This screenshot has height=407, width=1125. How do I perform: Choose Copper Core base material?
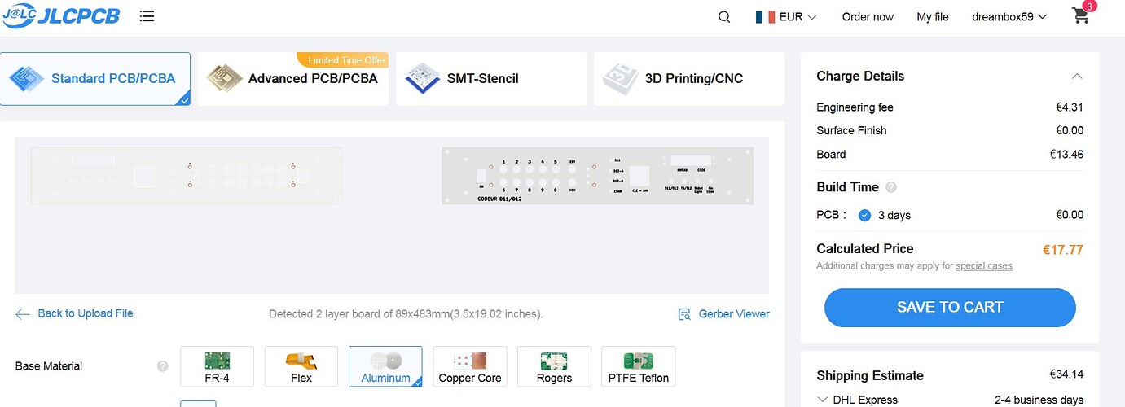[x=469, y=366]
